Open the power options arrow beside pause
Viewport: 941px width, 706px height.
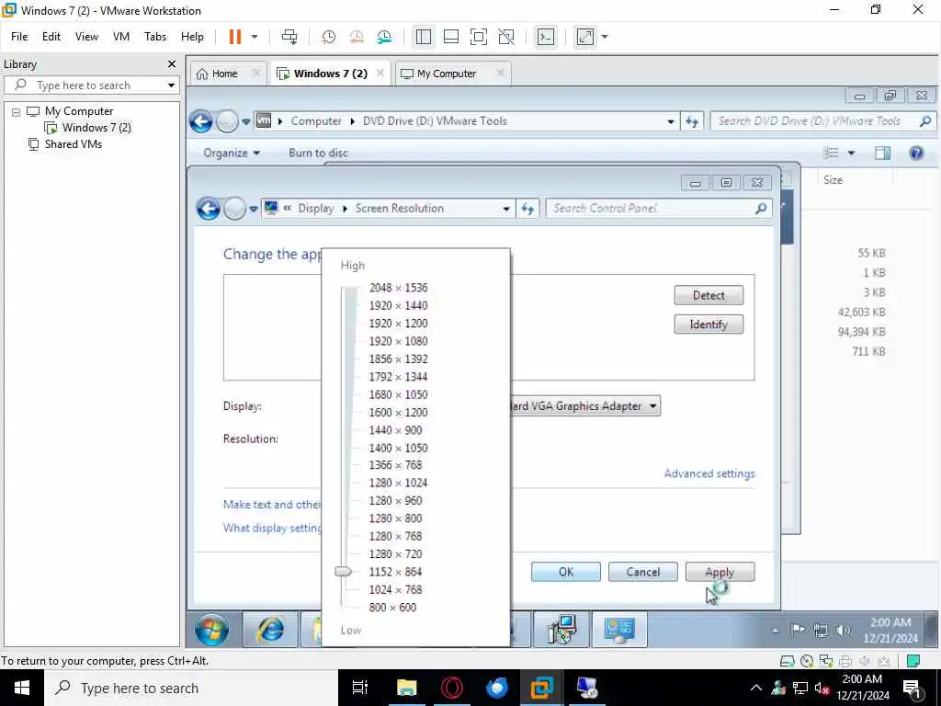[255, 37]
